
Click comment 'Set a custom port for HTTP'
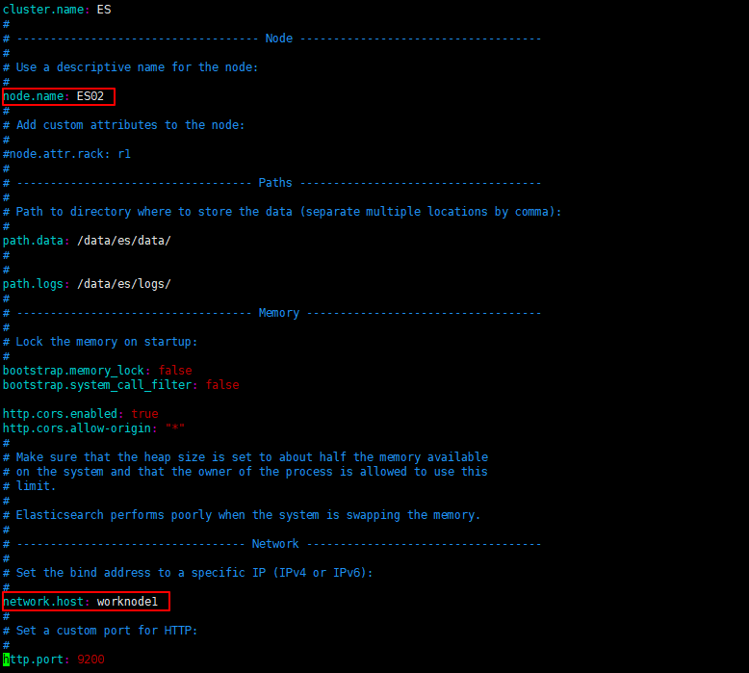[100, 631]
